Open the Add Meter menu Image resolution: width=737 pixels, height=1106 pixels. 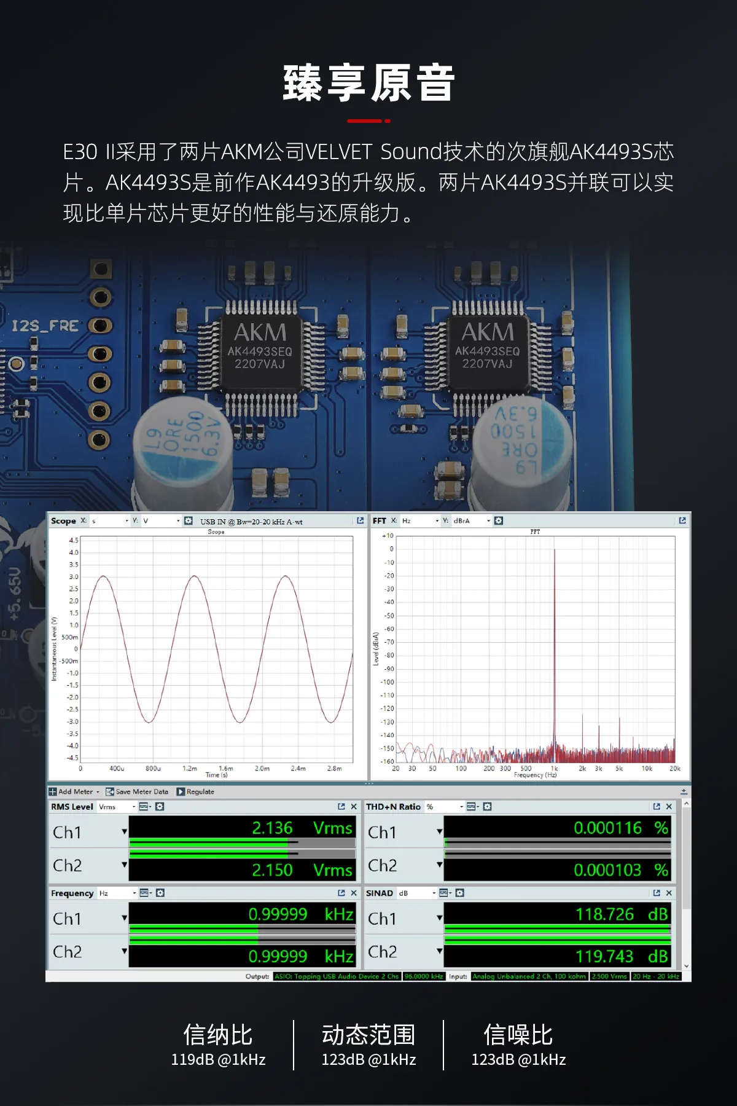(74, 791)
